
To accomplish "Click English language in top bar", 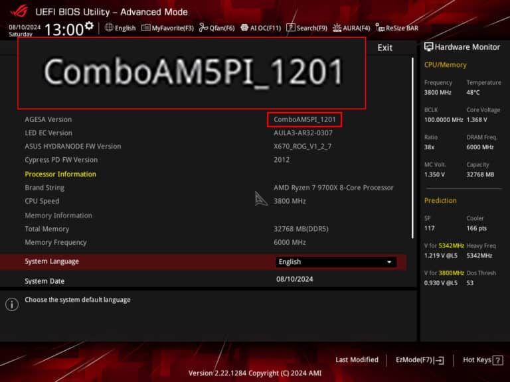I will [126, 28].
